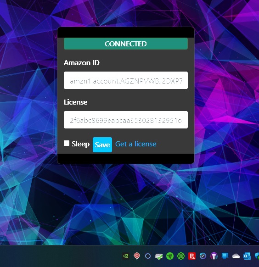Enable the Sleep checkbox
Screen dimensions: 259x267
[67, 143]
